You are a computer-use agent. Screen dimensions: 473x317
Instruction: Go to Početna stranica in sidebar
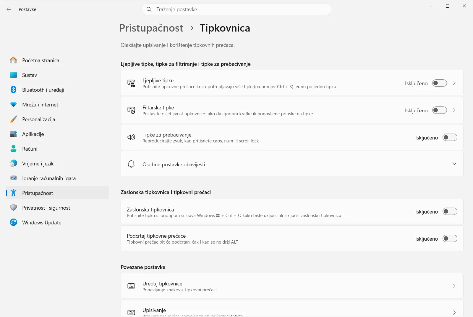58,60
